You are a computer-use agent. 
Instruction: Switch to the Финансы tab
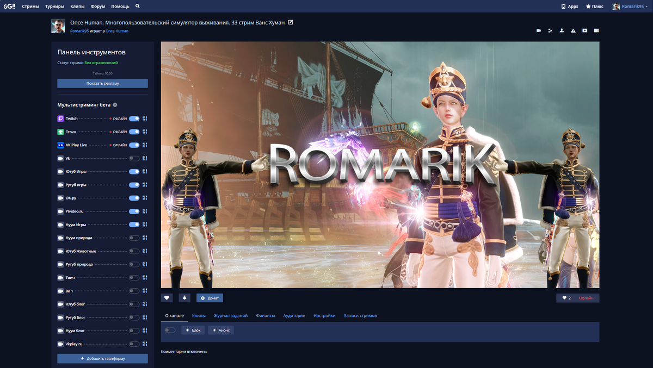pos(266,315)
